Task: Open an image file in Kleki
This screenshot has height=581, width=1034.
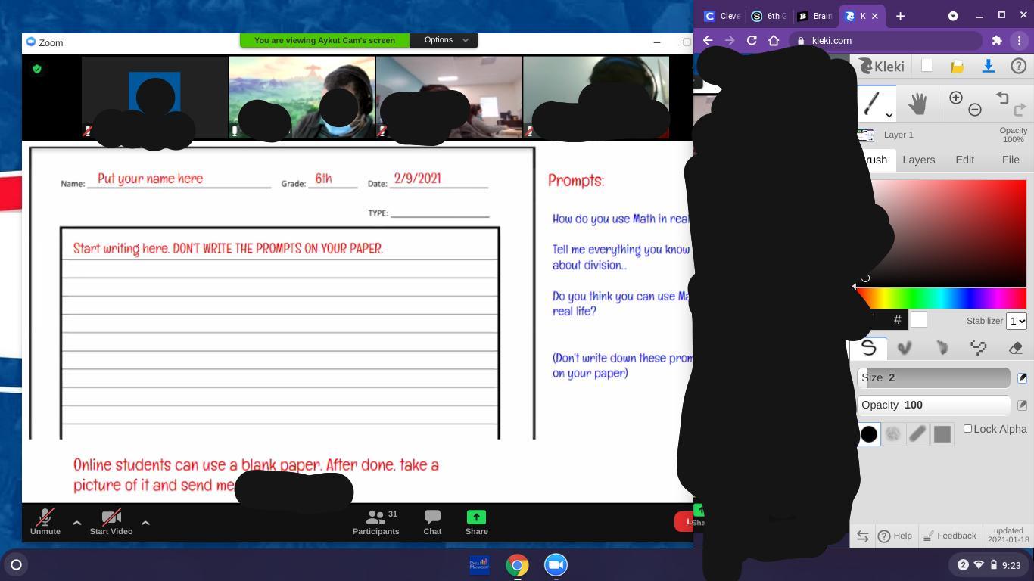Action: point(957,67)
